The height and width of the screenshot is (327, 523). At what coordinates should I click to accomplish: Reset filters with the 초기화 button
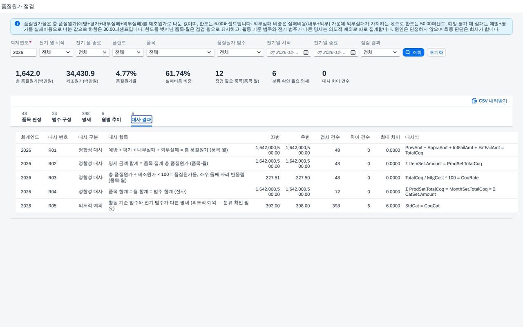coord(436,52)
